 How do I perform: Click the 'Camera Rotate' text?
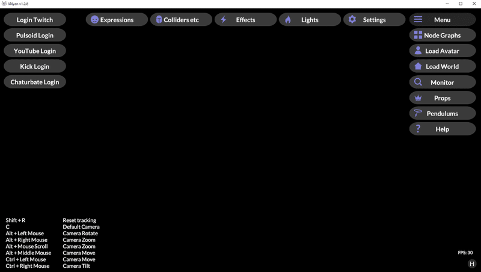pyautogui.click(x=81, y=233)
